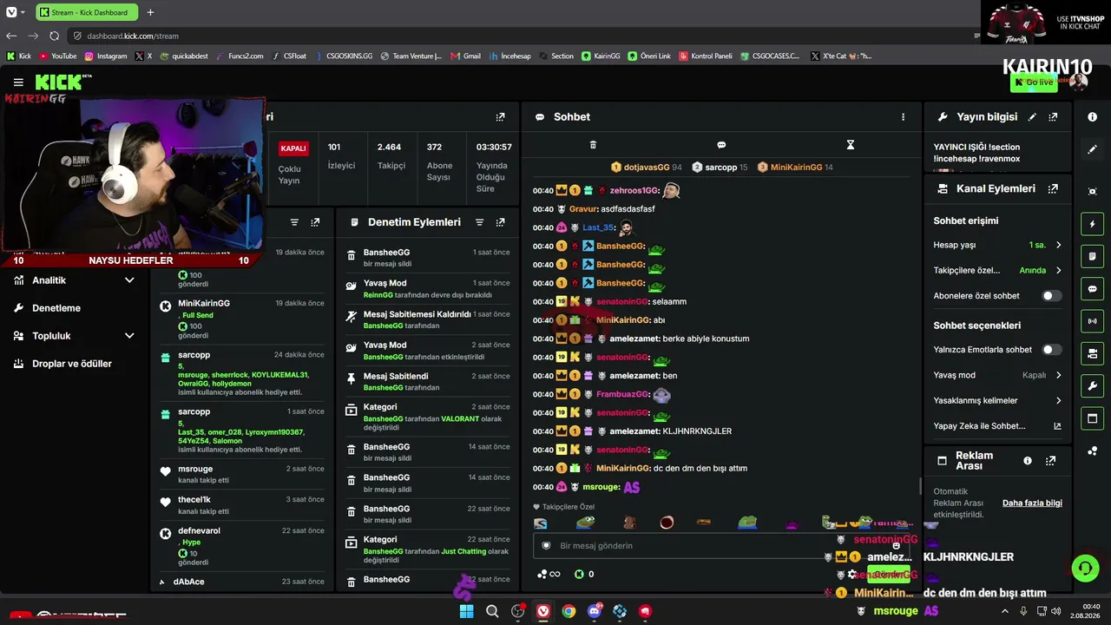Pop out the Denetim Eylemleri panel
The height and width of the screenshot is (625, 1111).
pos(500,222)
